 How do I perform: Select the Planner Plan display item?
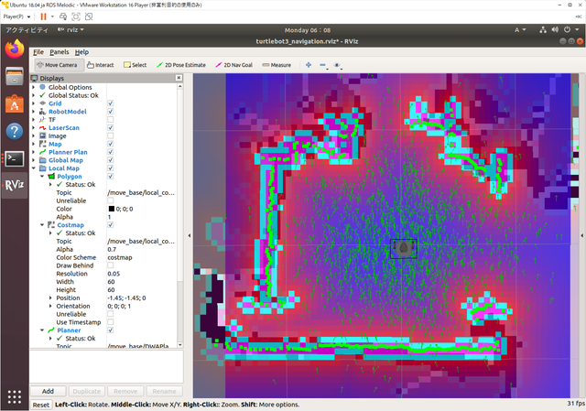click(68, 152)
